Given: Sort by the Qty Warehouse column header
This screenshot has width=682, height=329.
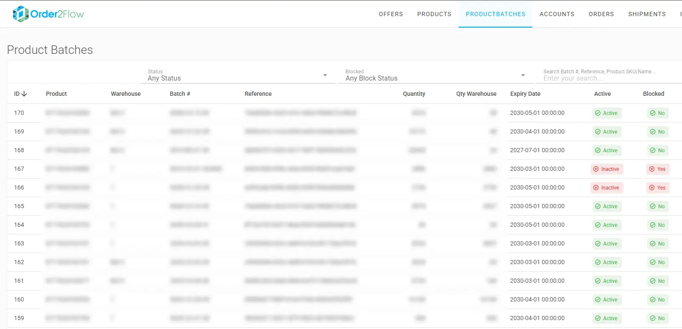Looking at the screenshot, I should pos(476,94).
